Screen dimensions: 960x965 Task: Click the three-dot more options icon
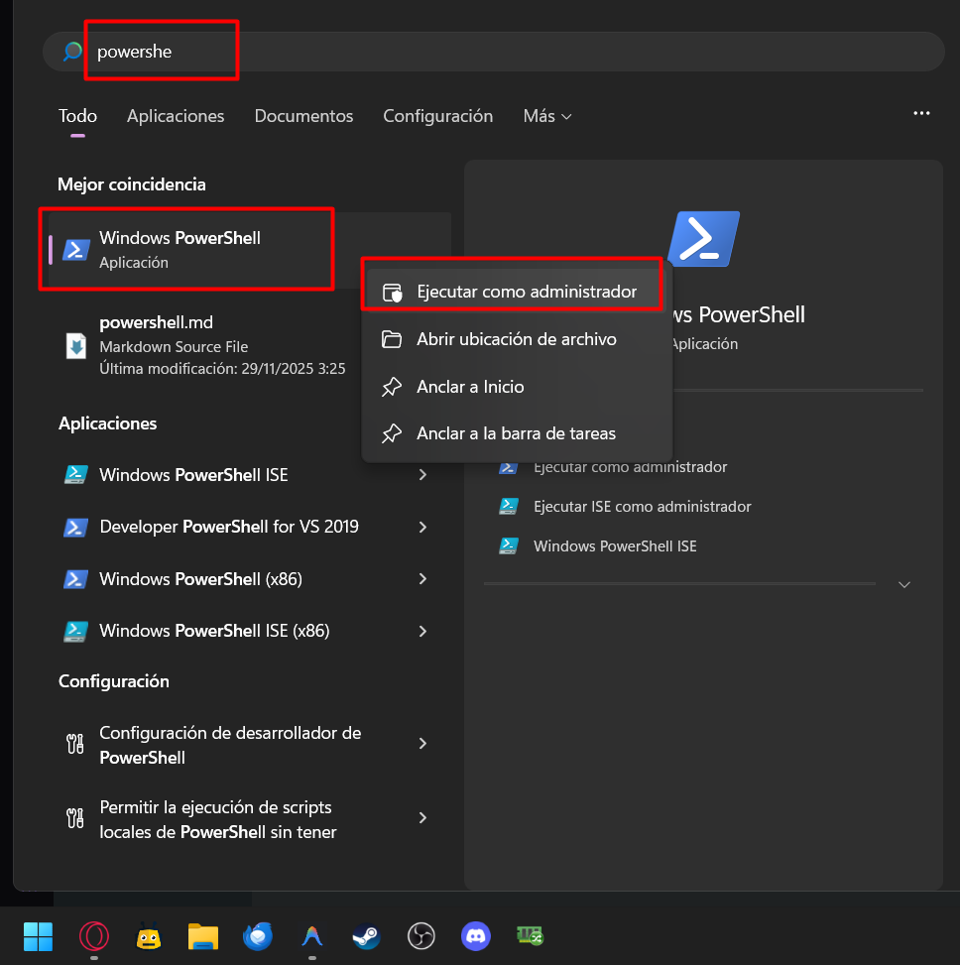[921, 114]
